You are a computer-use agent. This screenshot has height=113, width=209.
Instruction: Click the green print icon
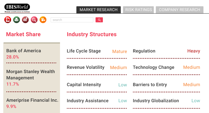click(17, 20)
